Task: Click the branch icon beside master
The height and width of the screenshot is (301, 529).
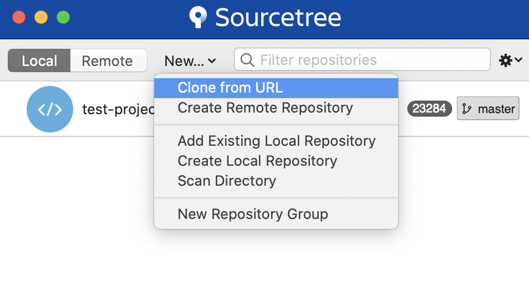Action: coord(466,109)
